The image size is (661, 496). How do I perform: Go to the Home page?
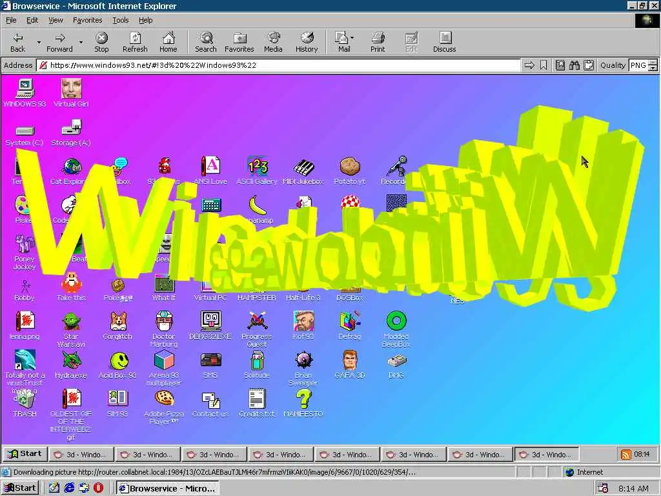click(168, 42)
